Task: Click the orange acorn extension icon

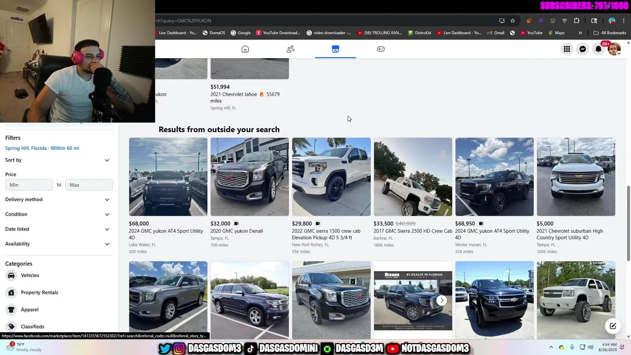Action: pos(529,21)
